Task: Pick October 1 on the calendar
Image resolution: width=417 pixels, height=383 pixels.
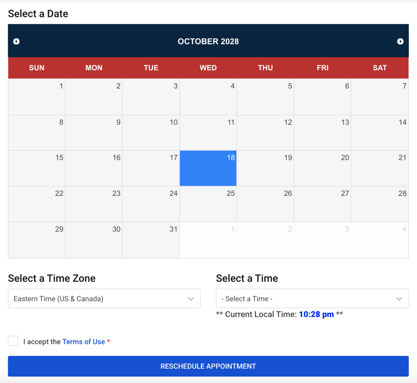Action: point(37,97)
